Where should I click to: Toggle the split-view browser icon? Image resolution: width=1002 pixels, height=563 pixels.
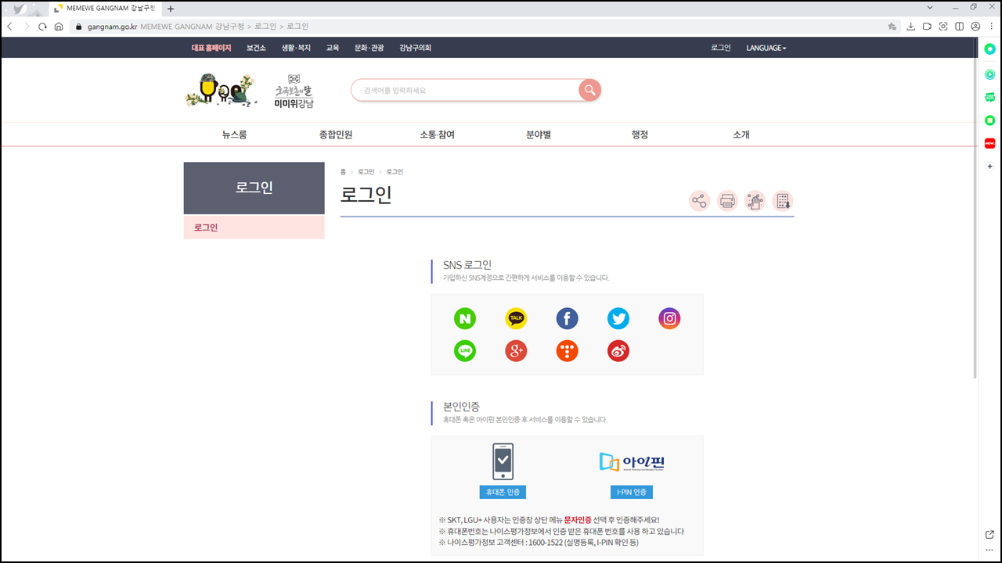point(960,26)
